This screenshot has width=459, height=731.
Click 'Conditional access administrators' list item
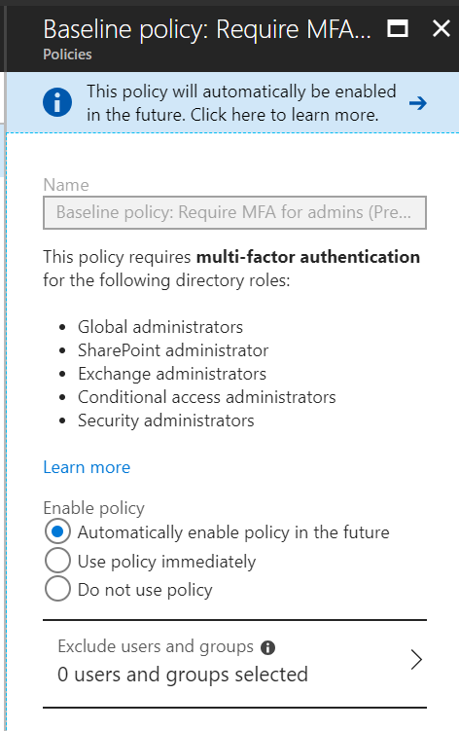[207, 397]
